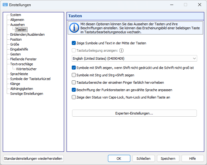The height and width of the screenshot is (165, 207).
Task: Click Standardeinstellungen wiederherstellen button
Action: (33, 159)
